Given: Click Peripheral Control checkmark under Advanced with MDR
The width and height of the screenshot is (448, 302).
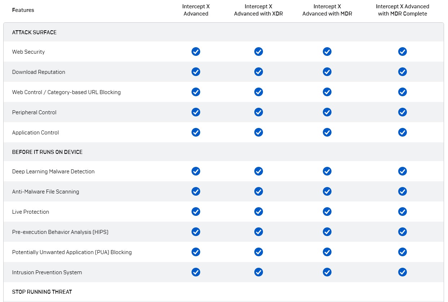Looking at the screenshot, I should [x=327, y=112].
